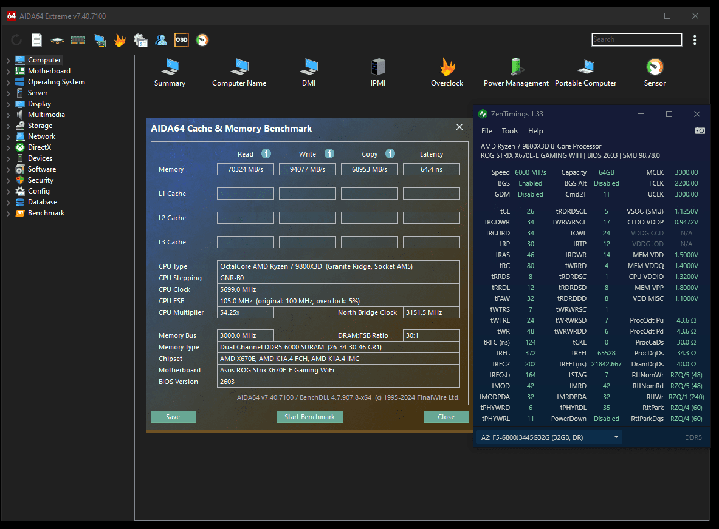Click the flame stability test toolbar icon

(120, 40)
